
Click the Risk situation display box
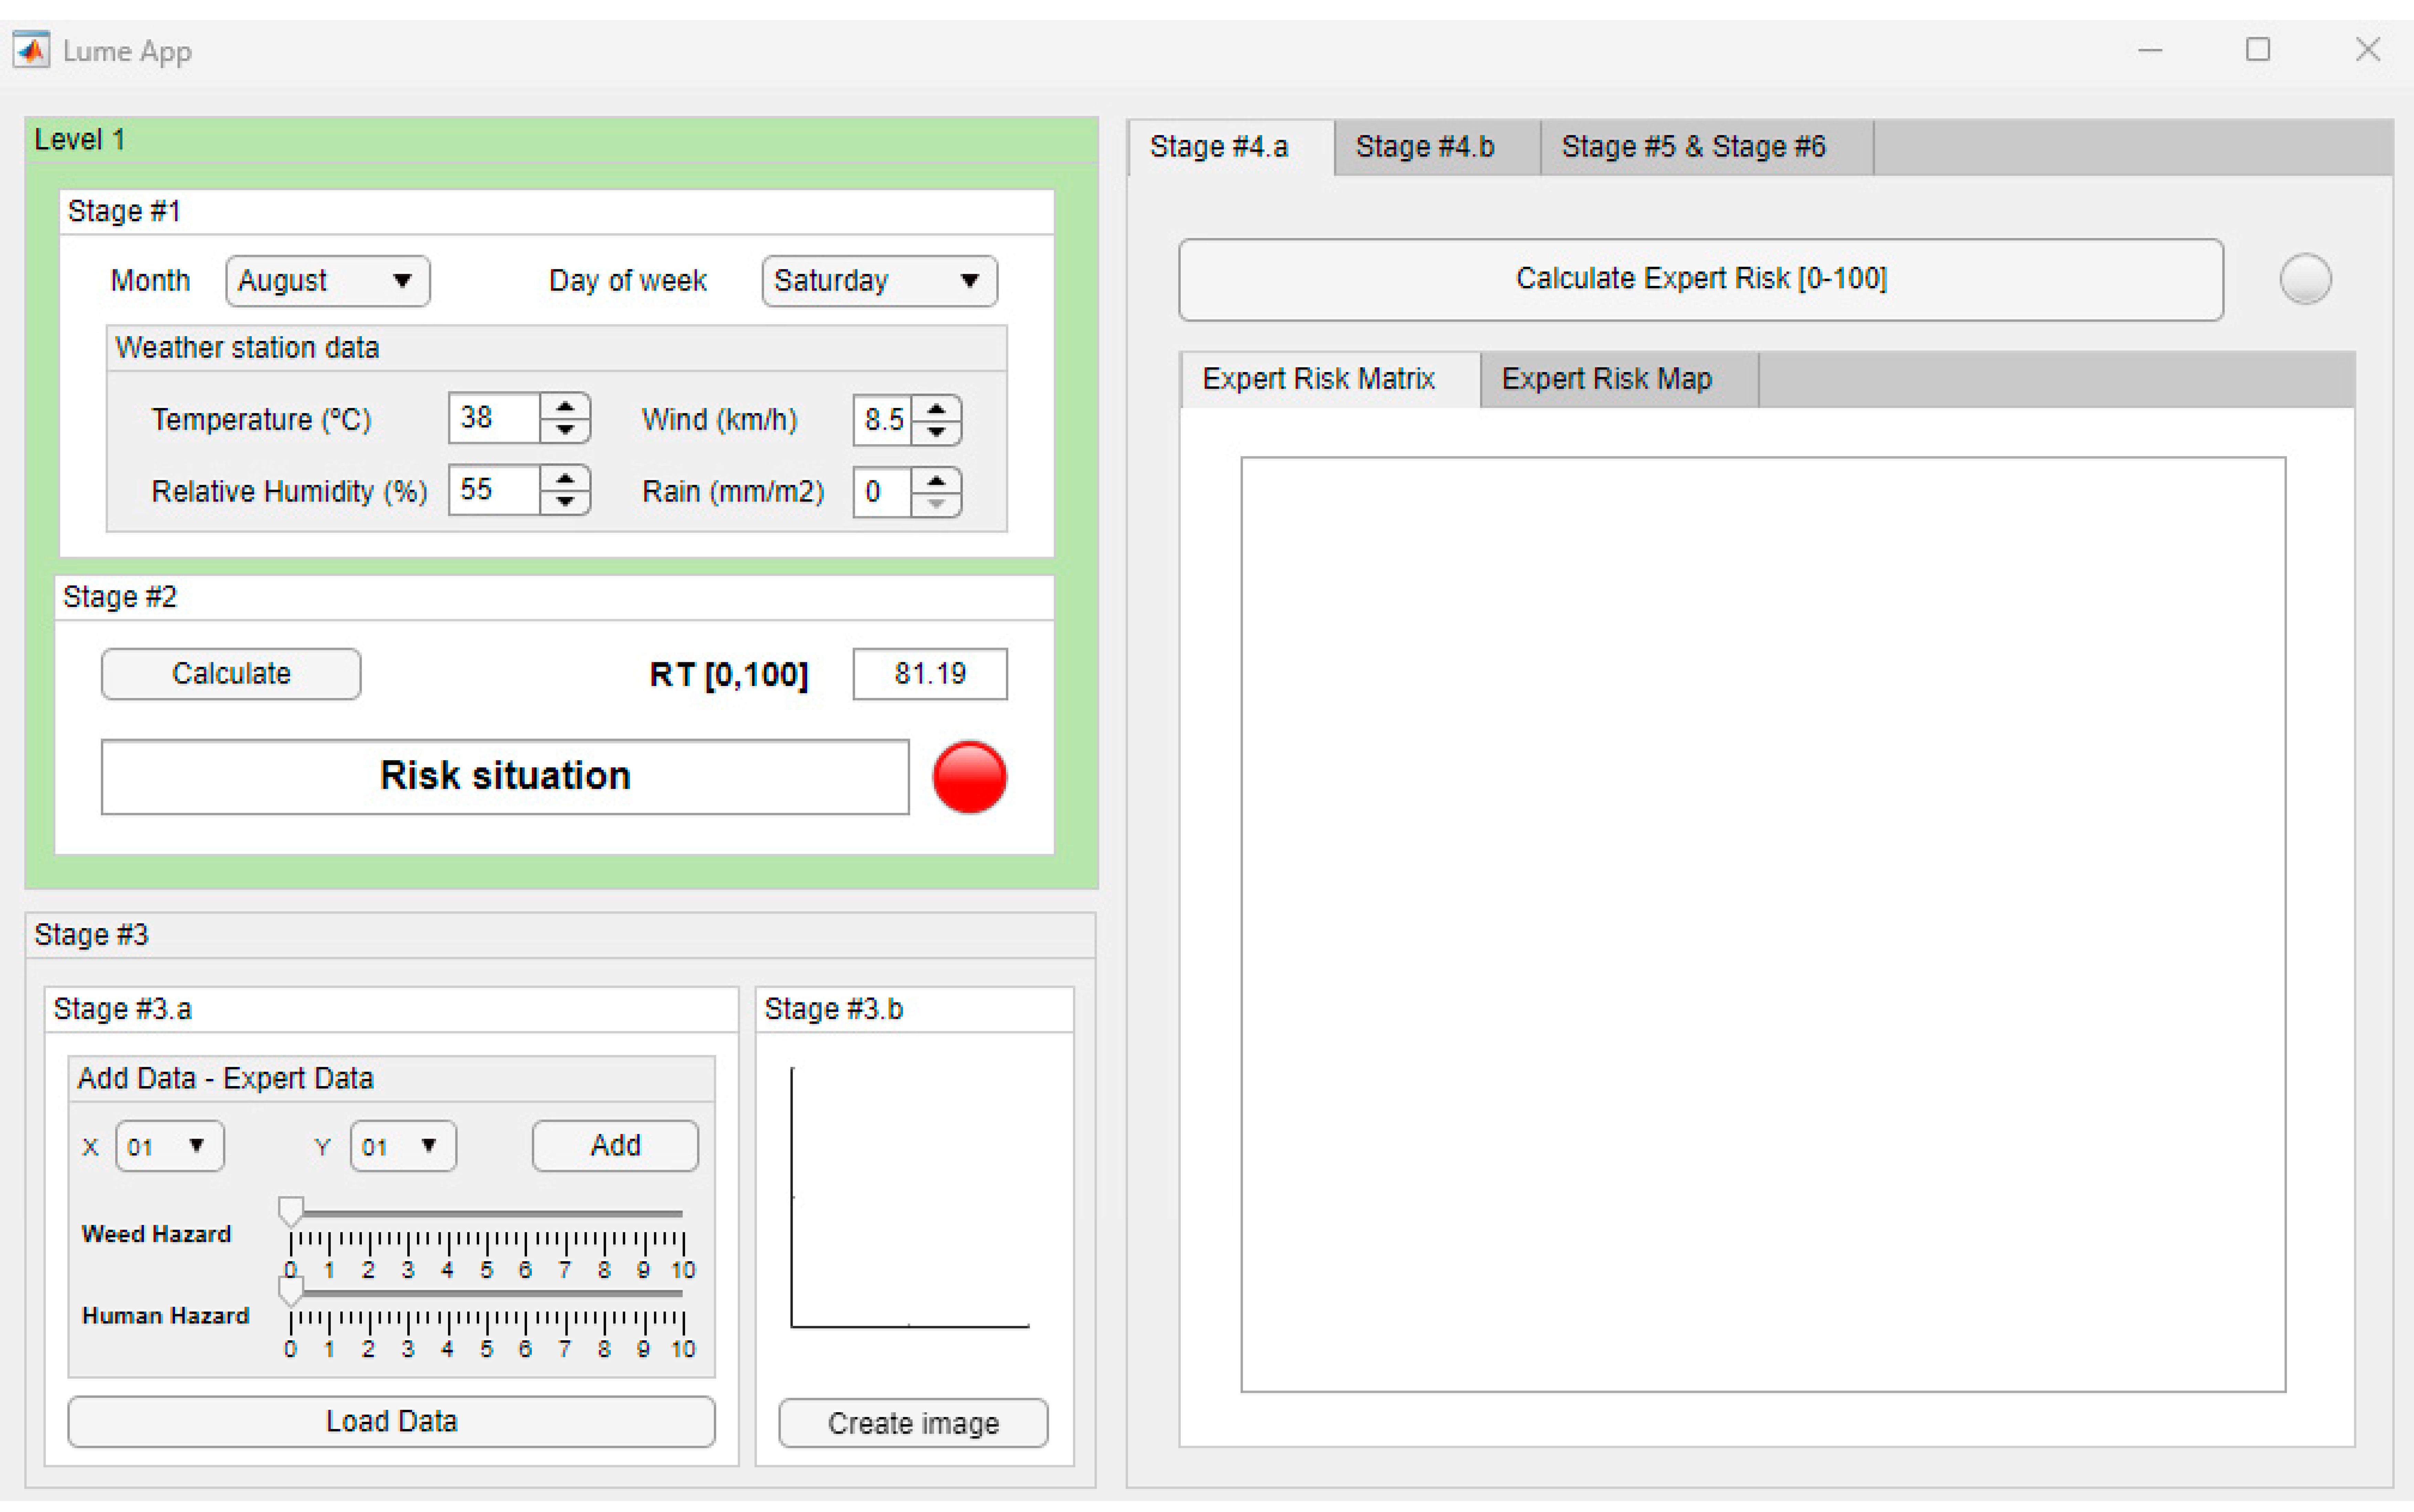[505, 777]
